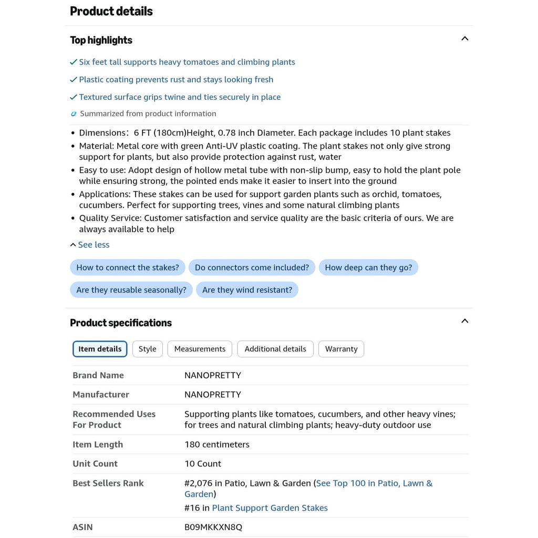Click the AI summary icon beside Summarized text
The width and height of the screenshot is (538, 538).
[x=74, y=113]
